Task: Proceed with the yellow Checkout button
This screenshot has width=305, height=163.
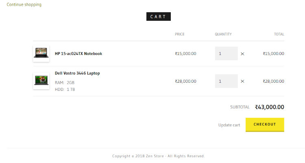Action: point(265,125)
